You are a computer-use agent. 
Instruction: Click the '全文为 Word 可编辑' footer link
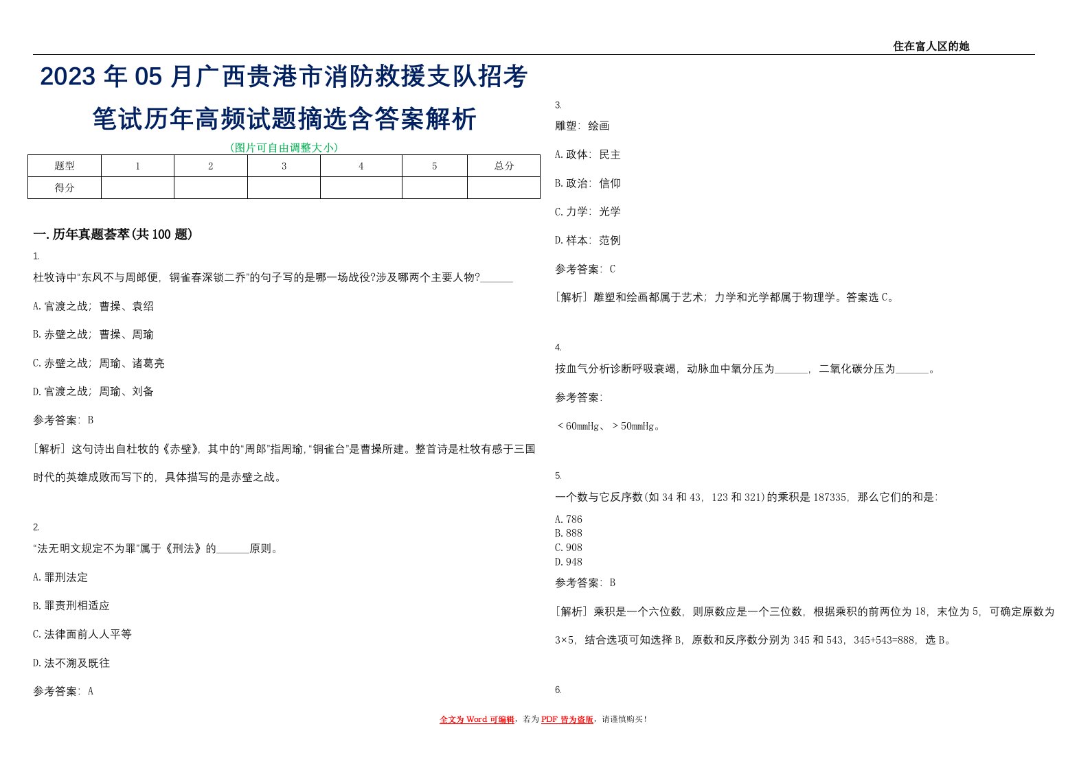pos(477,719)
